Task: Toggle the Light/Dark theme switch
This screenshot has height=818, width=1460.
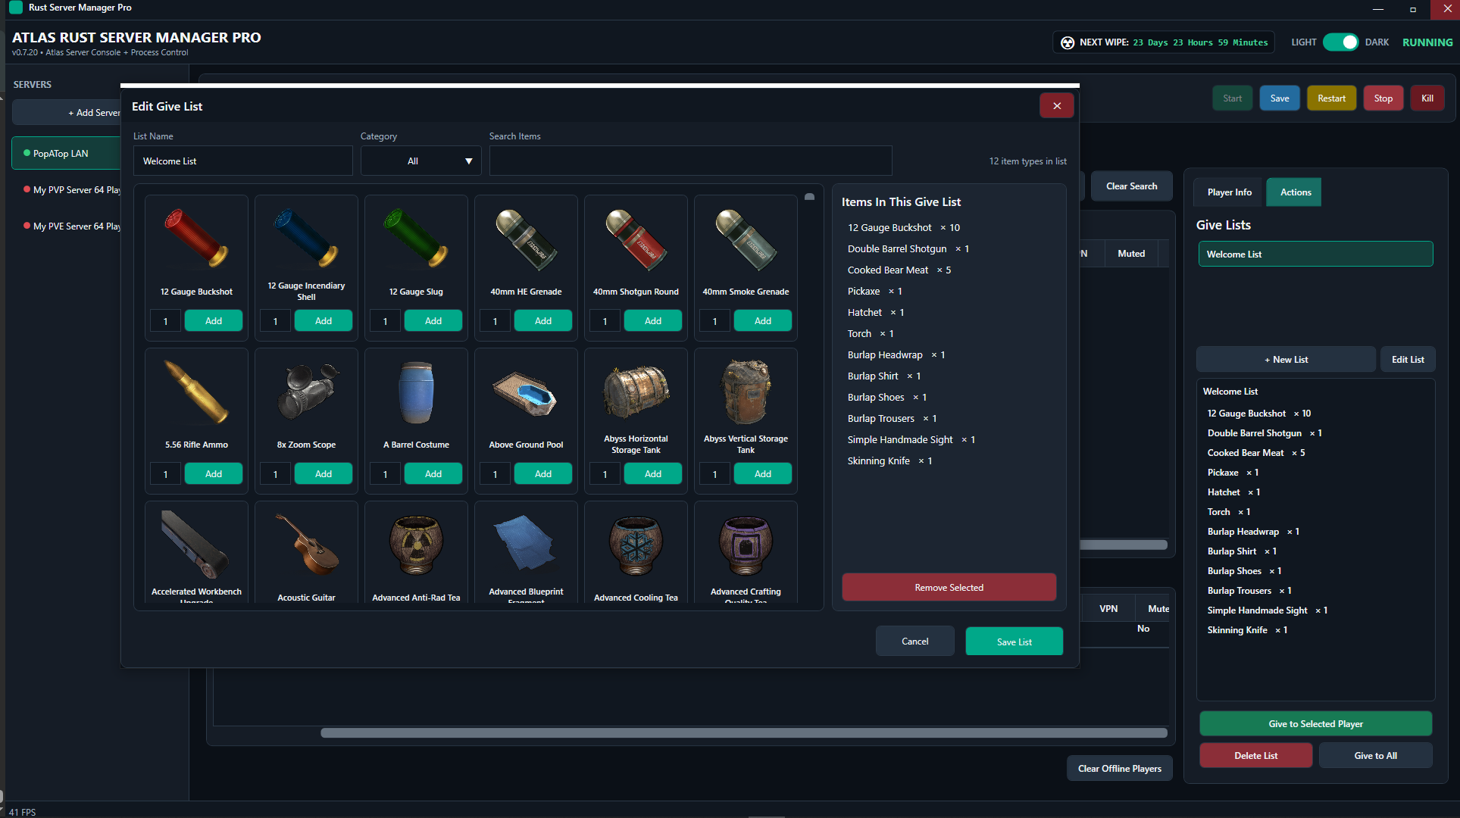Action: (x=1340, y=42)
